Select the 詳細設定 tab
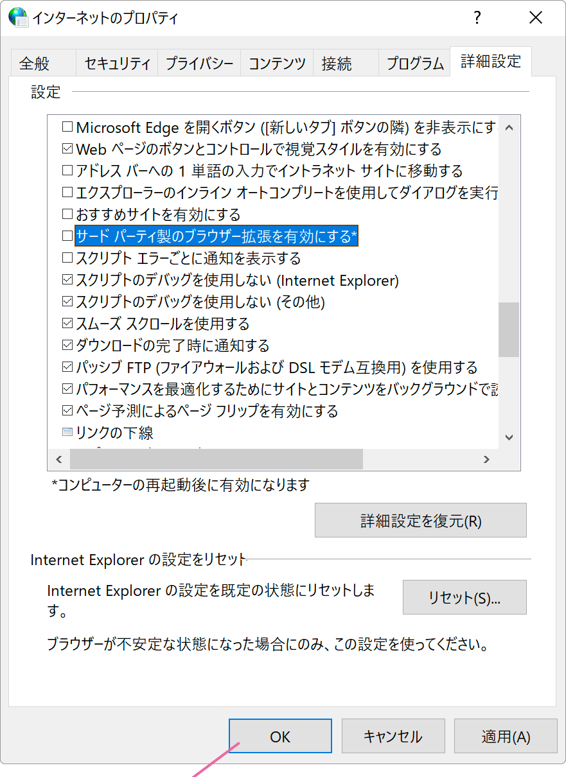 tap(491, 61)
